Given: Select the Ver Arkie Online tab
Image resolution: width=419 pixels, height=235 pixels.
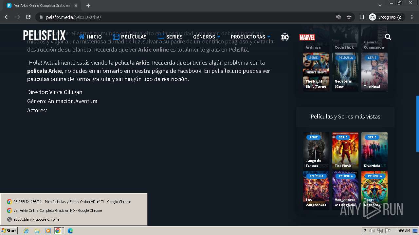Looking at the screenshot, I should click(x=42, y=6).
